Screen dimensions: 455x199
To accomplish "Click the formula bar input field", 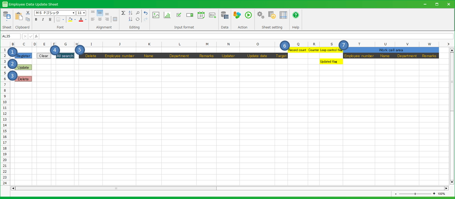I will 246,36.
